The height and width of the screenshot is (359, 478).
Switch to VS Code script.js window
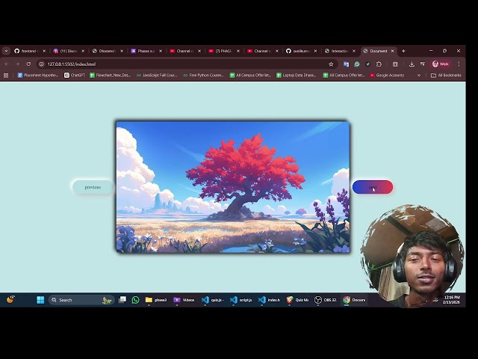240,300
